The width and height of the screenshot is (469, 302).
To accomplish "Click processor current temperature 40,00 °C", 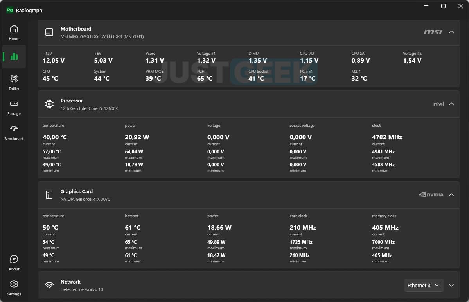I will pyautogui.click(x=55, y=137).
